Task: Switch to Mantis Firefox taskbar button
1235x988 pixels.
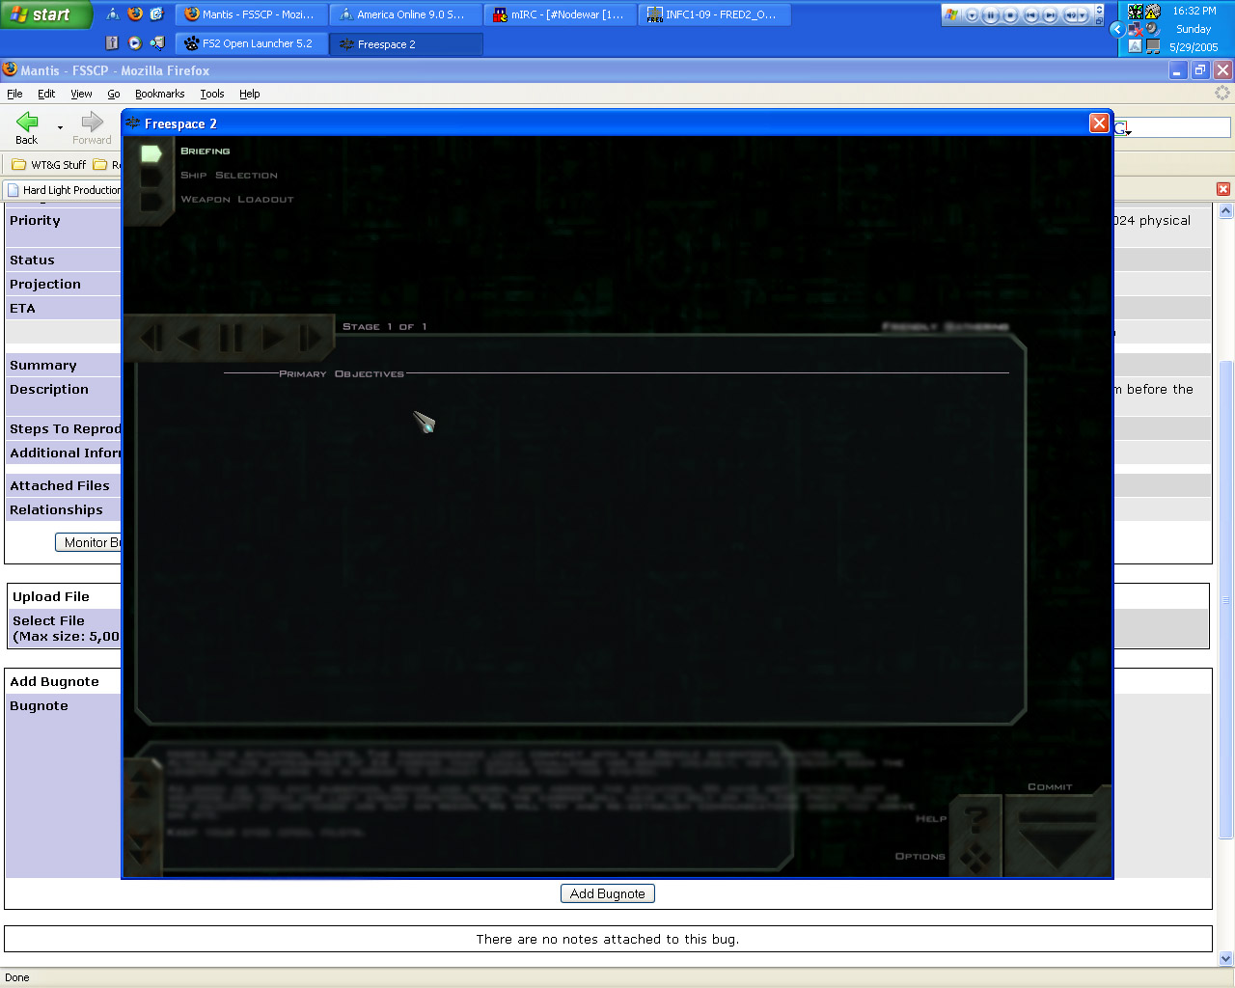Action: point(251,14)
